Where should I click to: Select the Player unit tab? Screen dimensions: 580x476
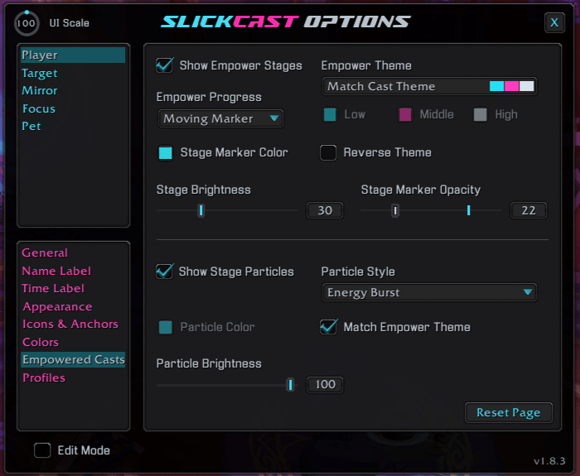(x=73, y=55)
